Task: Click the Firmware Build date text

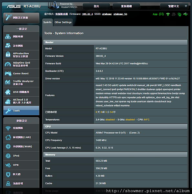Action: [122, 63]
